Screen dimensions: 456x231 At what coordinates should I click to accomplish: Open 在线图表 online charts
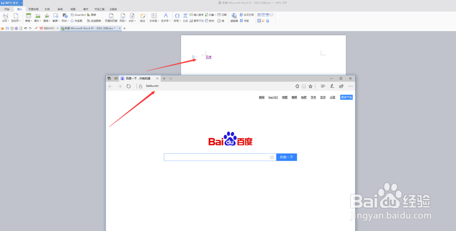pos(94,21)
